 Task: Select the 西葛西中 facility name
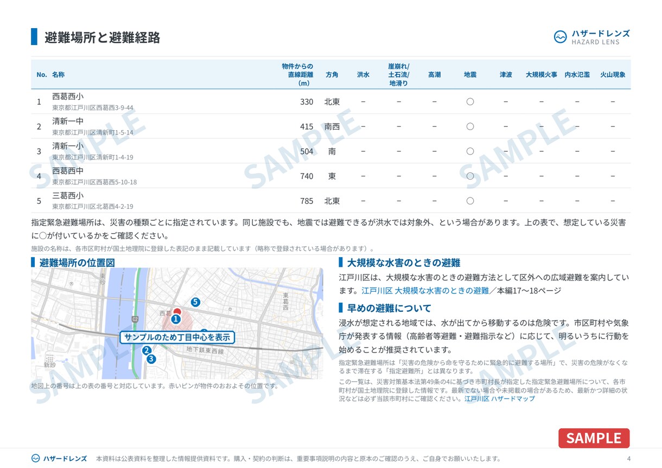tap(68, 171)
